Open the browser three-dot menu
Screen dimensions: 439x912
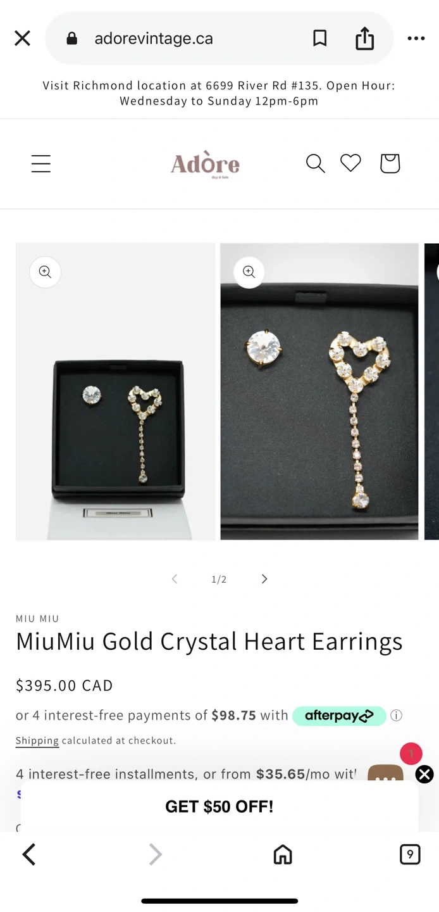416,39
